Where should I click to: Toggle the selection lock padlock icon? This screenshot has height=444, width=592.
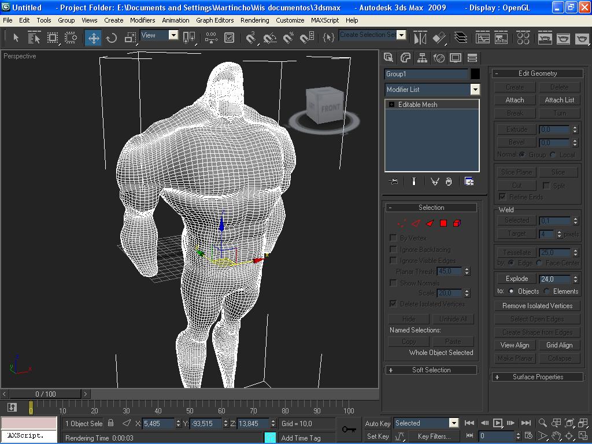pyautogui.click(x=110, y=423)
